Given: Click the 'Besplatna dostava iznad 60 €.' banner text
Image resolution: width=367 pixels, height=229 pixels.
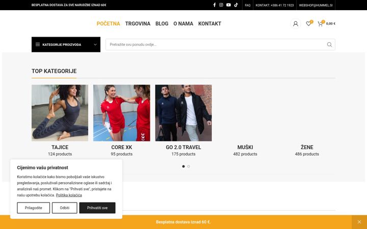Looking at the screenshot, I should coord(183,222).
